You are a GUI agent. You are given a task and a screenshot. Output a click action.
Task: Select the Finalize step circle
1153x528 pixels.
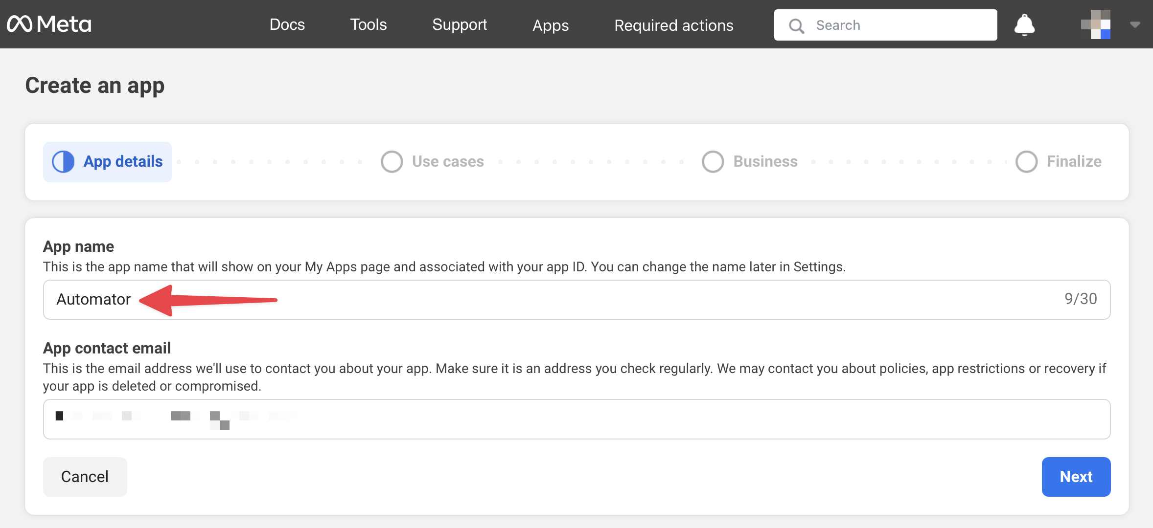coord(1026,162)
